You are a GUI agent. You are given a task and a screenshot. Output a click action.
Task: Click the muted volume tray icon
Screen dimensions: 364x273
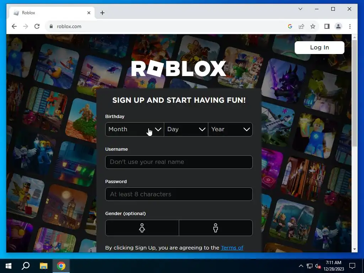coord(318,266)
